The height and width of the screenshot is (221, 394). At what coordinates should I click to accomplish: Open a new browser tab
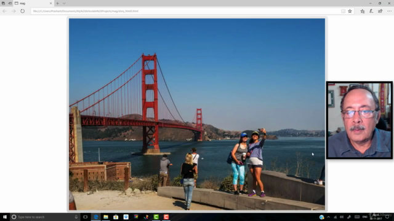57,3
